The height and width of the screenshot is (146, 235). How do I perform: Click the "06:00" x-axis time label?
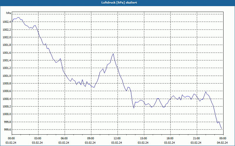[65, 138]
